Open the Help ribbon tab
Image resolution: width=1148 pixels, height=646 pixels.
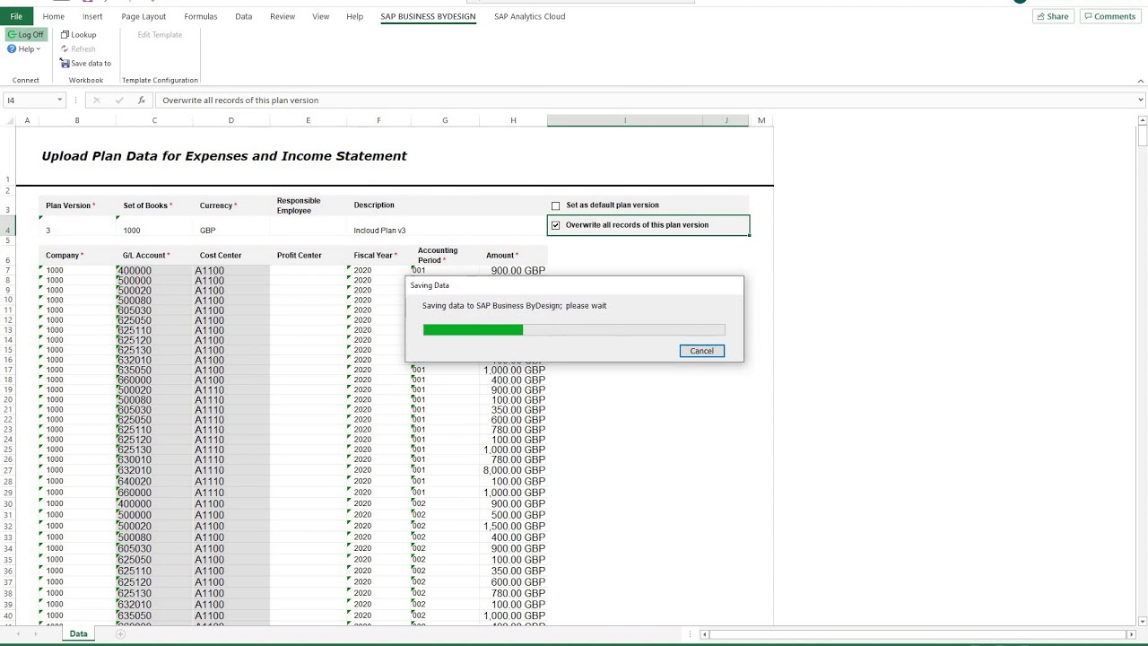pyautogui.click(x=354, y=16)
